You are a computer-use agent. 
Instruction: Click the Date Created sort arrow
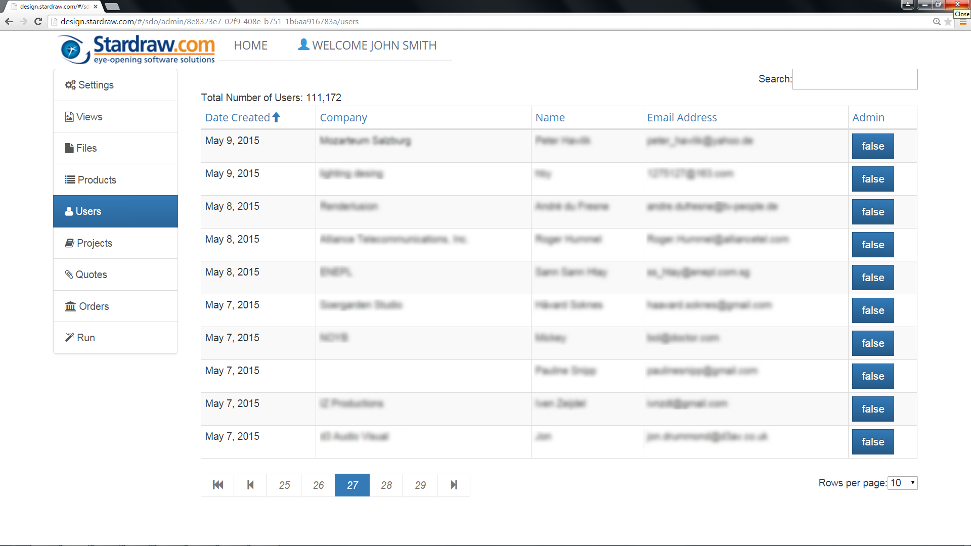[x=276, y=117]
